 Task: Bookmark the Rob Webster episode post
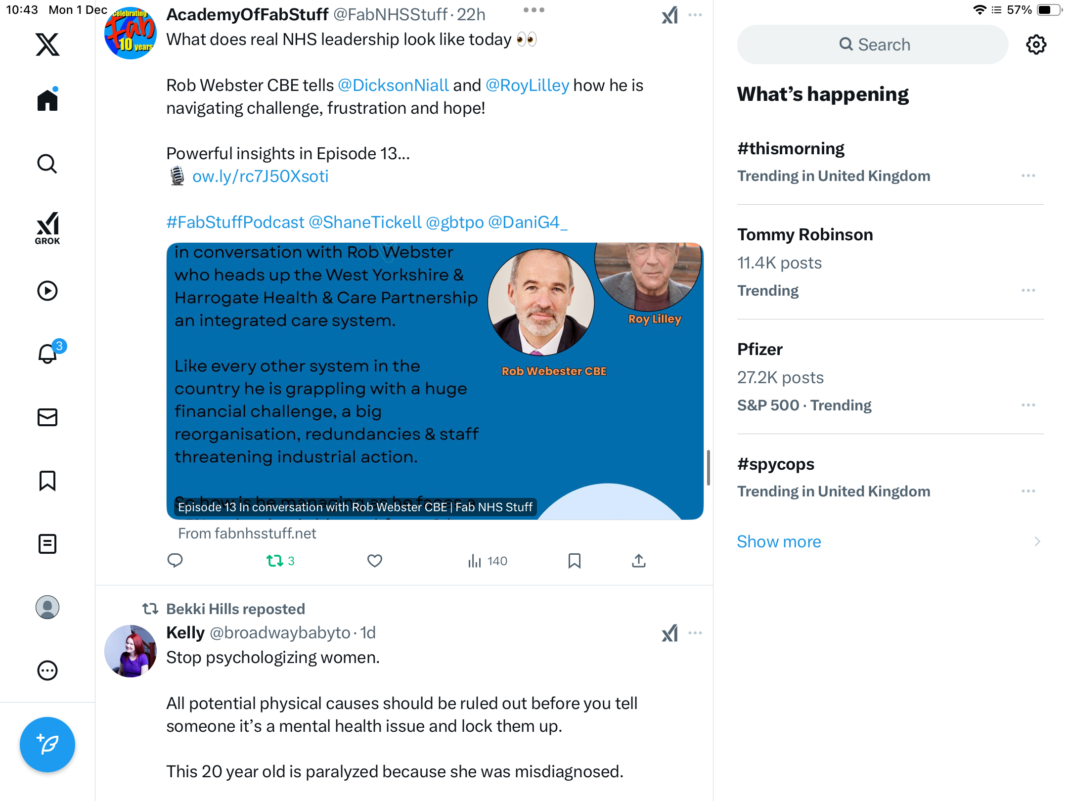pyautogui.click(x=575, y=561)
